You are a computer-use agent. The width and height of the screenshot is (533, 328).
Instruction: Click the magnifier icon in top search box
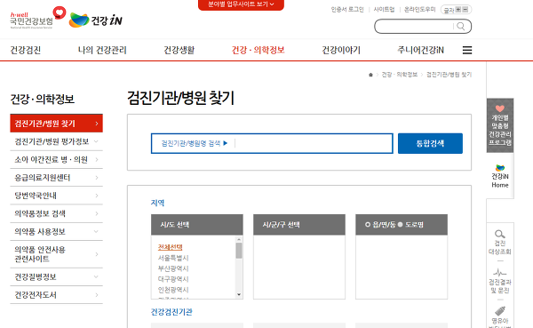(460, 26)
